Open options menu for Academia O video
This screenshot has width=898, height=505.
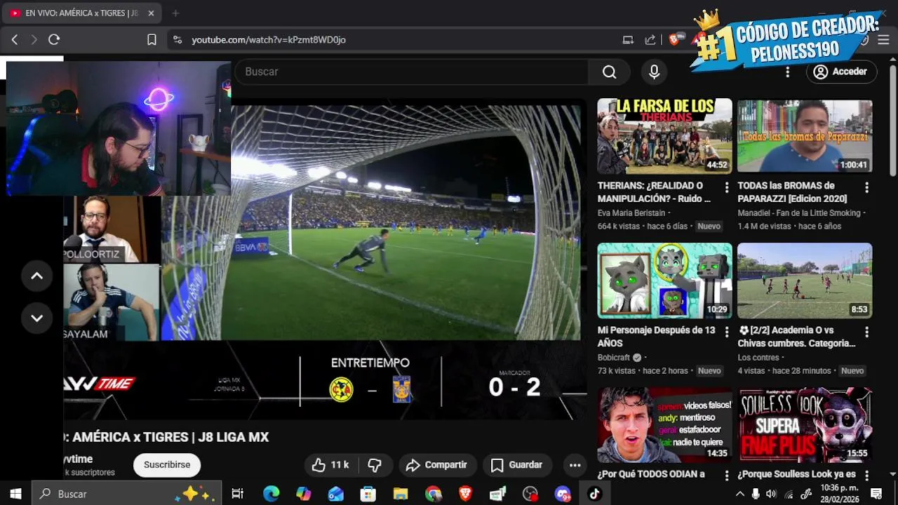click(867, 332)
